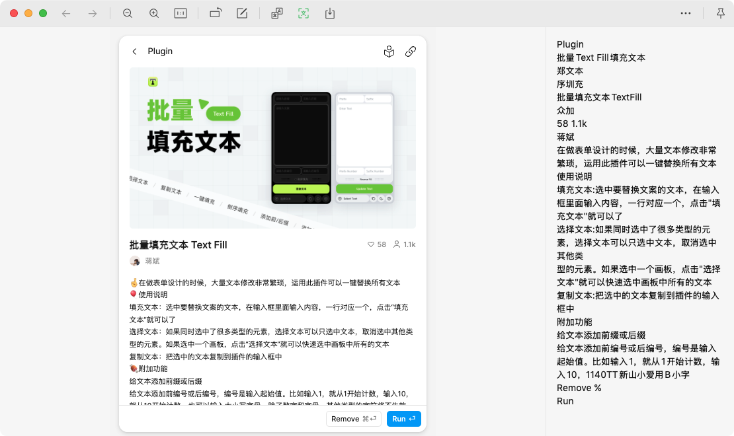Viewport: 734px width, 436px height.
Task: Pin the window with the pin icon
Action: tap(720, 14)
